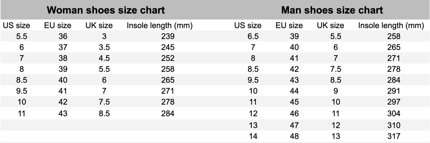Image resolution: width=430 pixels, height=143 pixels.
Task: Select man UK size 13 cell
Action: tap(336, 136)
